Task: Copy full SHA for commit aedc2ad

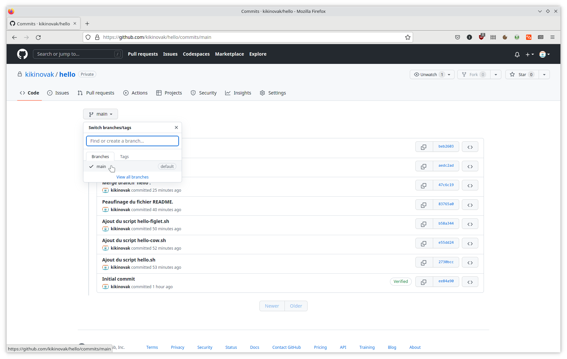Action: coord(424,166)
